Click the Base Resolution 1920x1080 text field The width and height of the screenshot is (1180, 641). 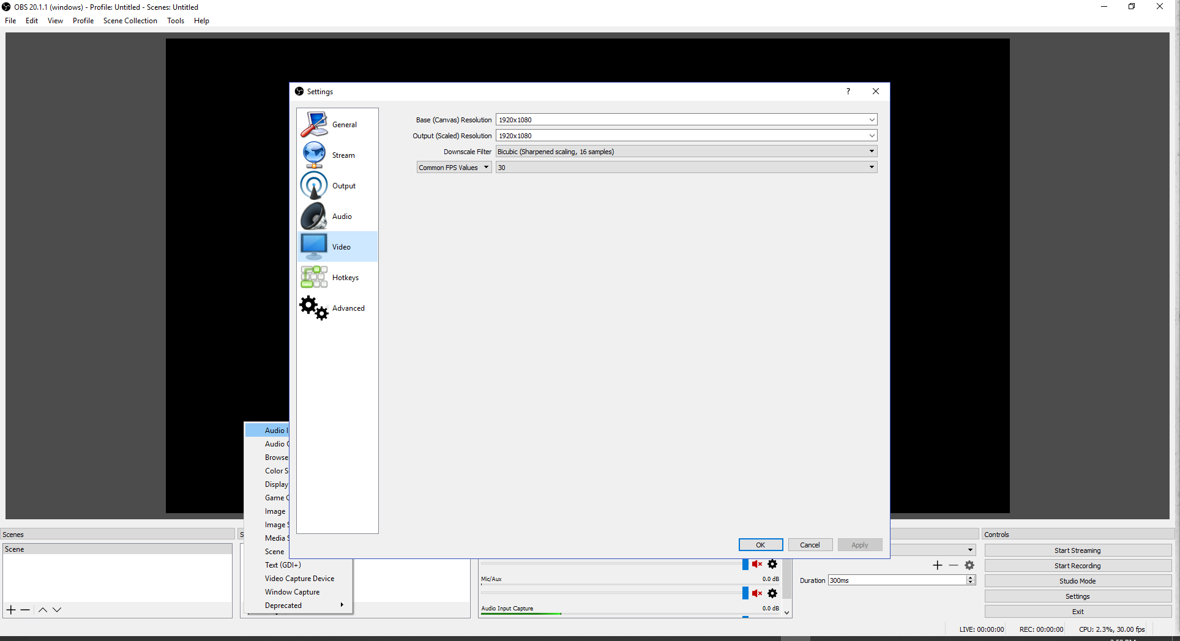pyautogui.click(x=681, y=120)
